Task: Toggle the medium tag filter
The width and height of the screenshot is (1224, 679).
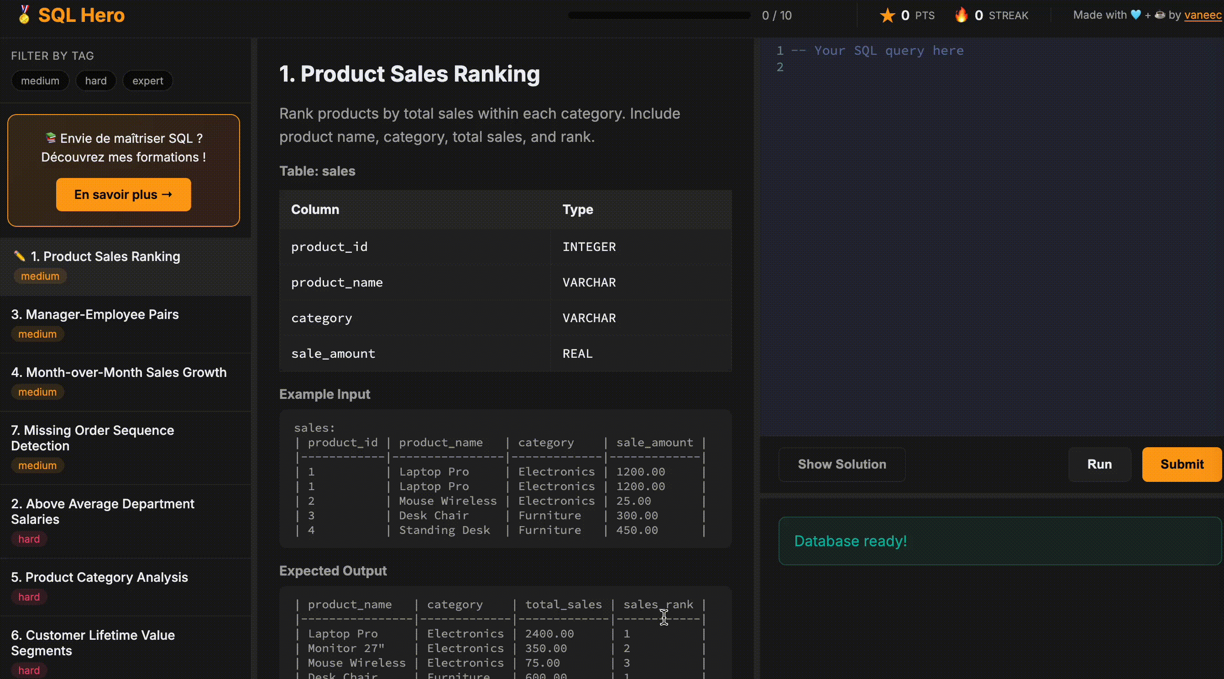Action: pos(40,81)
